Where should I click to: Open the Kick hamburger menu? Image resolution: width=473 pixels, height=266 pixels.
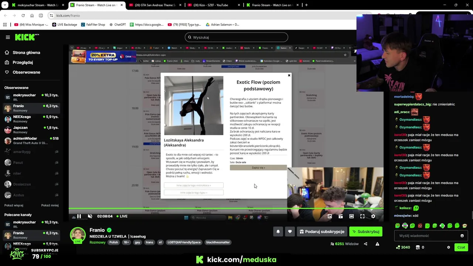[8, 37]
